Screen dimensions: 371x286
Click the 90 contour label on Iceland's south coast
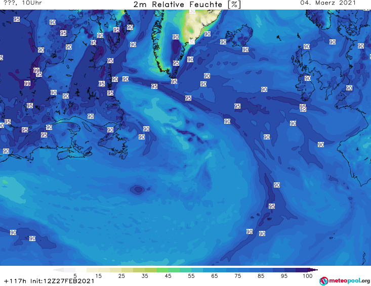point(245,50)
